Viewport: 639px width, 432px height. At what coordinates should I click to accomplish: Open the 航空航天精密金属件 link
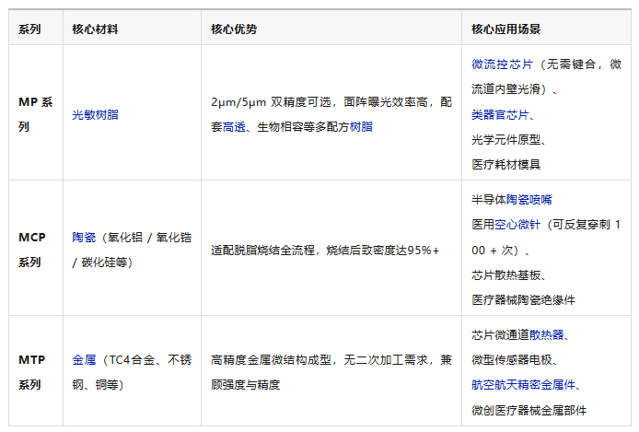click(x=523, y=384)
